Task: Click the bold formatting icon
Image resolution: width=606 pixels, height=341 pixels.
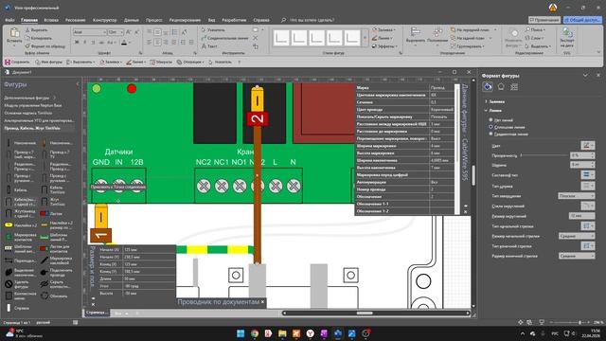Action: [77, 42]
